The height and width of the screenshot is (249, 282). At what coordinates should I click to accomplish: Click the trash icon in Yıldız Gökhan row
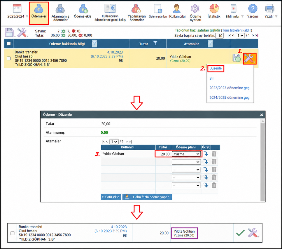[x=214, y=154]
